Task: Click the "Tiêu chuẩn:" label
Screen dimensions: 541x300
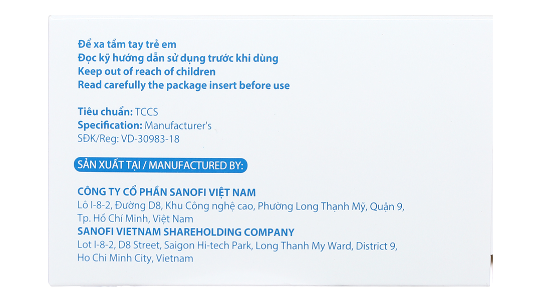Action: pyautogui.click(x=105, y=112)
